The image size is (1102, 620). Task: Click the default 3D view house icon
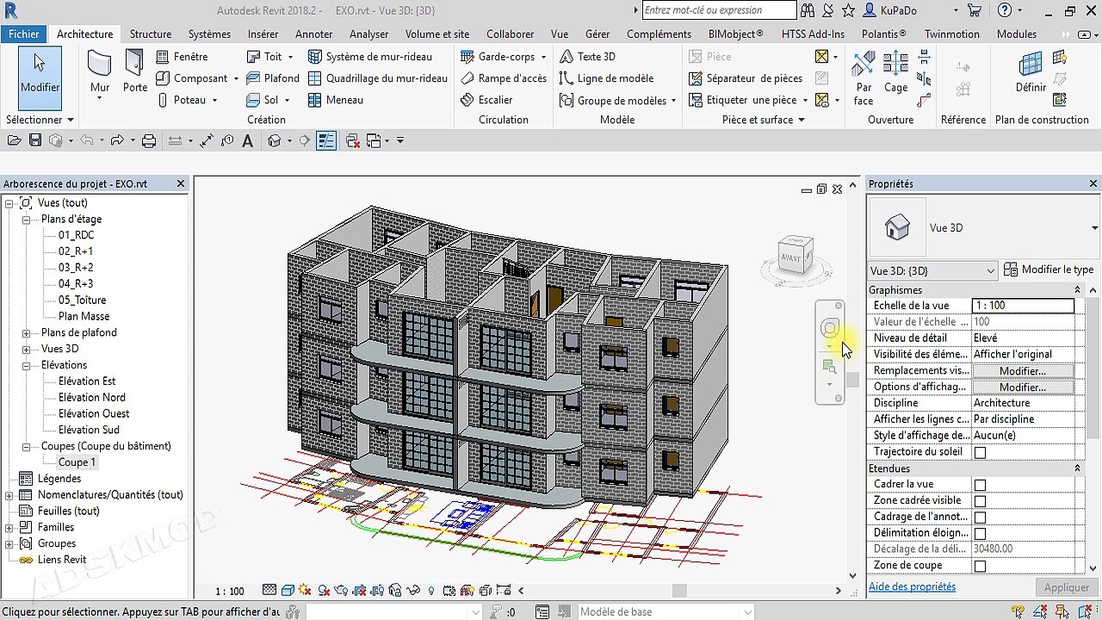[x=275, y=140]
